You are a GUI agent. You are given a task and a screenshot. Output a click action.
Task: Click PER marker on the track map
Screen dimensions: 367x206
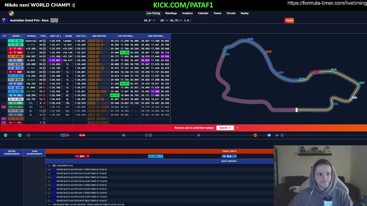[x=354, y=98]
